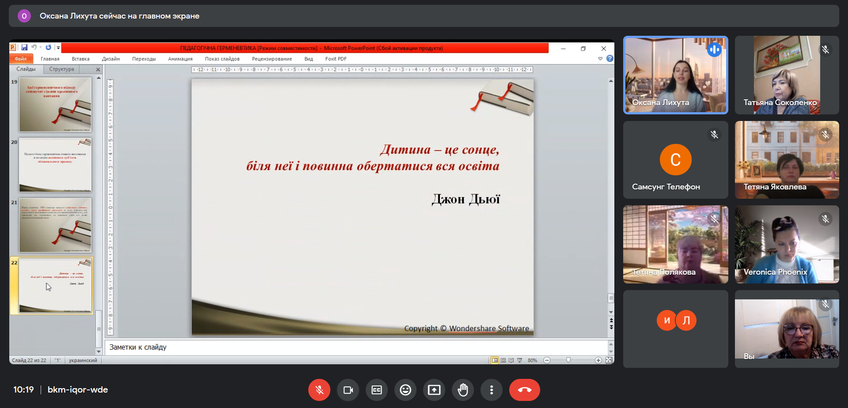Switch to the Структура pane tab
Screen dimensions: 848x408
(x=62, y=69)
